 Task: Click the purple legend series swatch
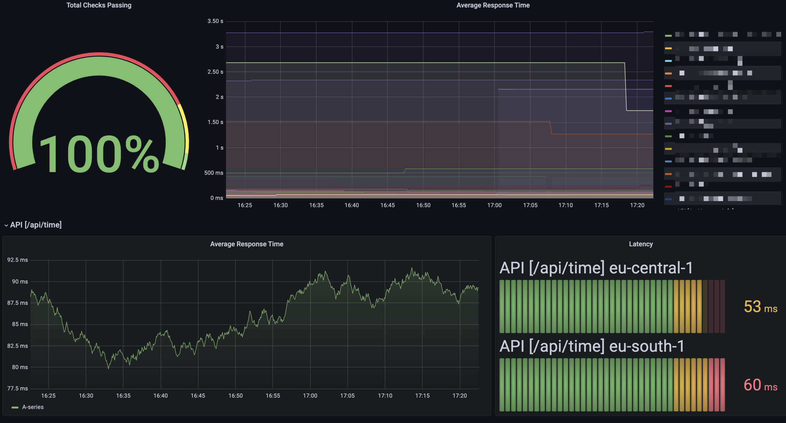click(x=668, y=124)
